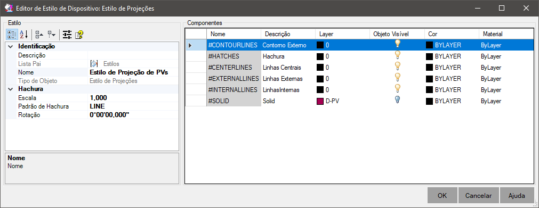Turn on the #SOLID component lightbulb

[397, 99]
